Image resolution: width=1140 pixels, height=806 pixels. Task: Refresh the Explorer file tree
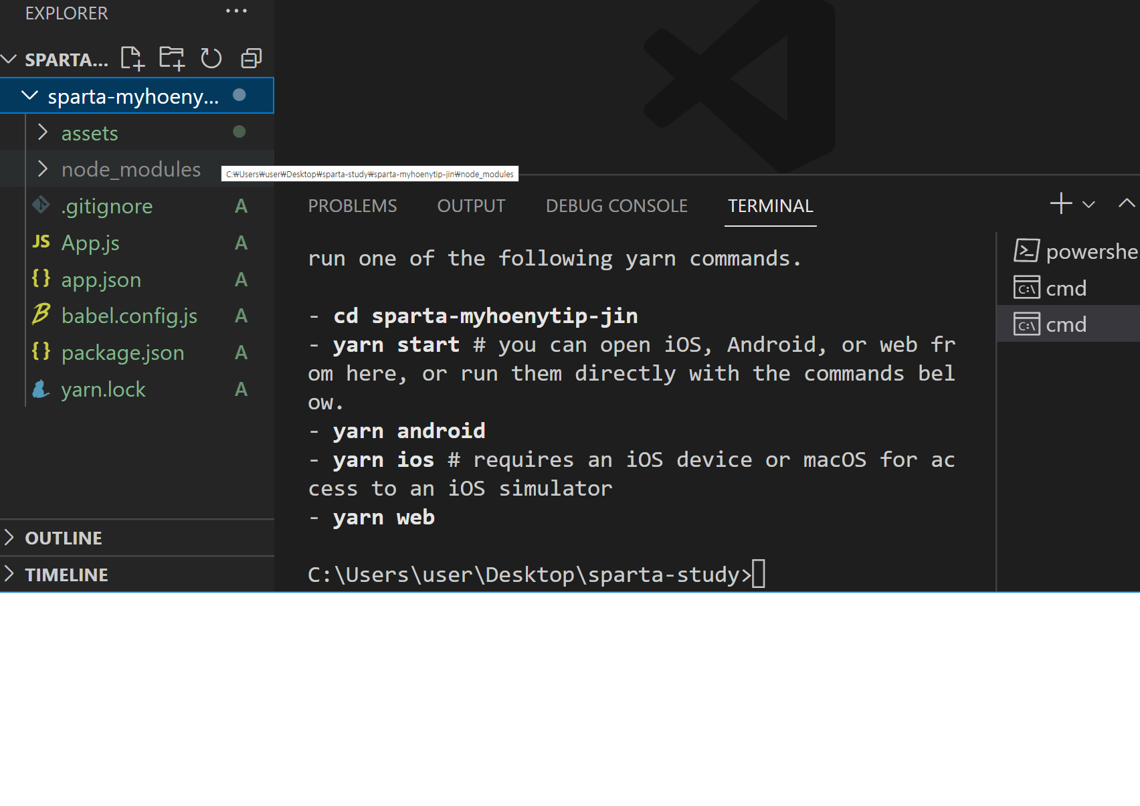[x=211, y=59]
